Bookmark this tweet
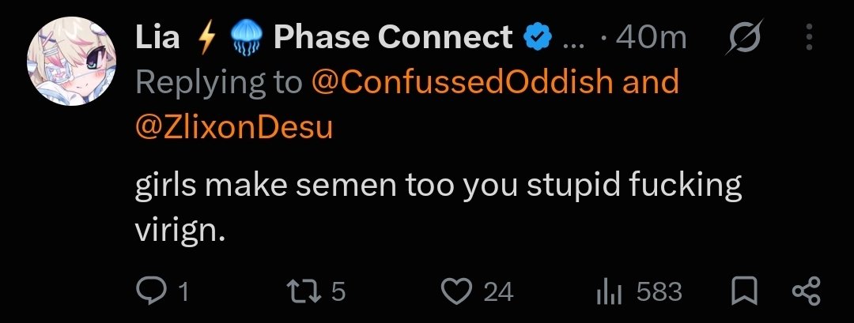Viewport: 854px width, 323px height. [744, 292]
